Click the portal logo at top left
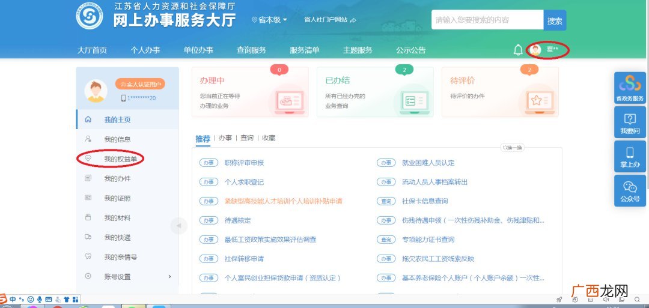This screenshot has height=308, width=649. [x=90, y=16]
